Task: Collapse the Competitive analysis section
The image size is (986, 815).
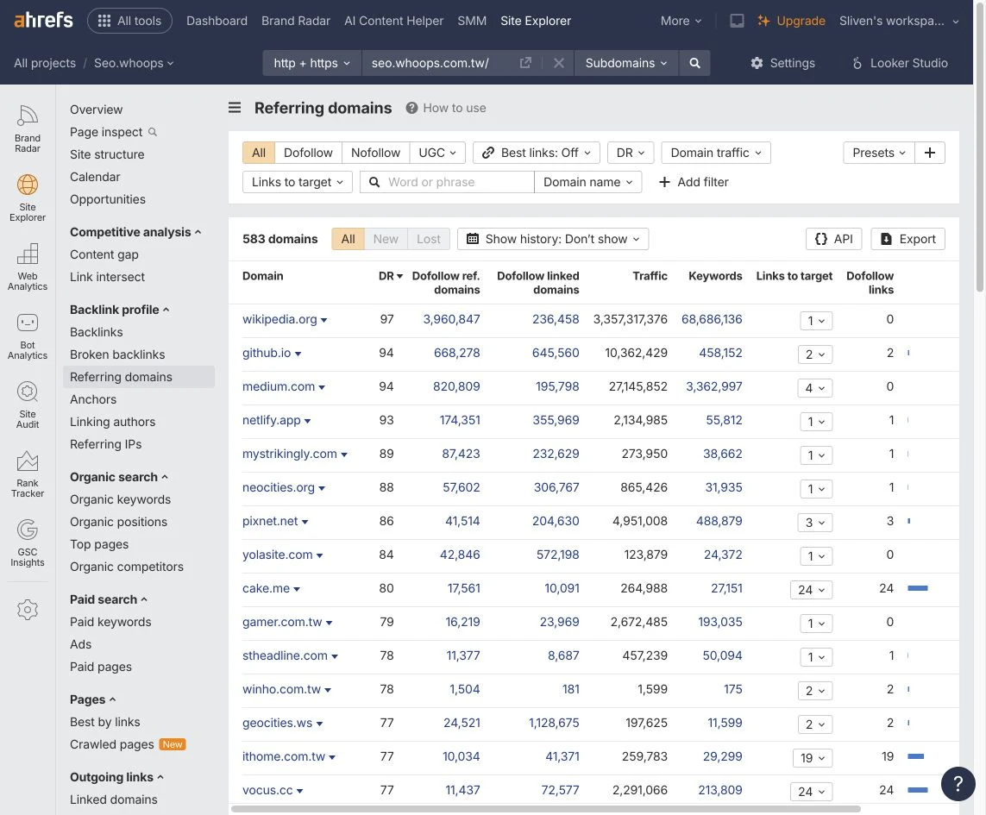Action: tap(135, 232)
